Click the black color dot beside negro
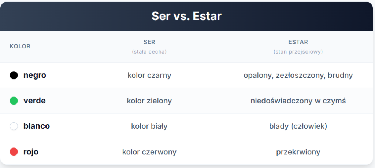 point(14,75)
